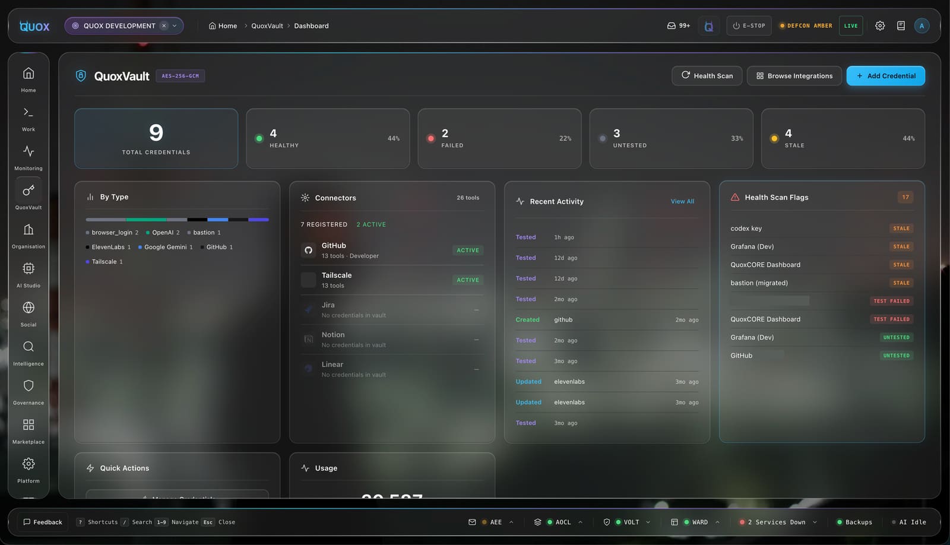Expand the AOCL status chevron
The image size is (950, 545).
pos(580,522)
